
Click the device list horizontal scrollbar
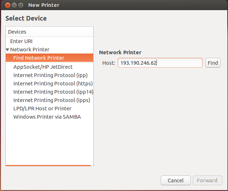click(x=48, y=165)
